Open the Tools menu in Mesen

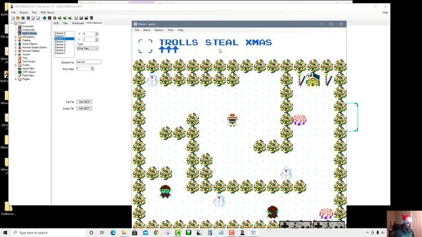(171, 30)
